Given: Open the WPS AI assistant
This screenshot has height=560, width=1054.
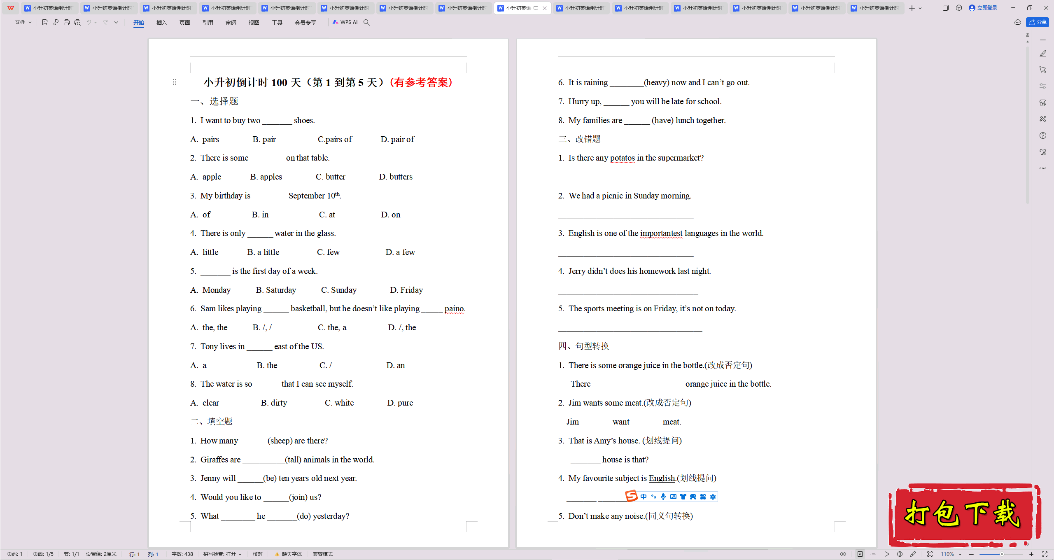Looking at the screenshot, I should pos(345,22).
